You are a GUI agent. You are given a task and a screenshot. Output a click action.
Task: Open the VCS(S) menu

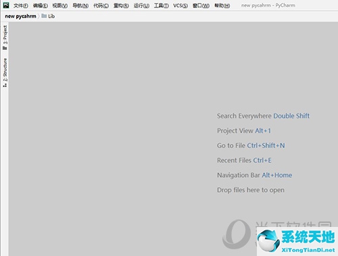180,5
